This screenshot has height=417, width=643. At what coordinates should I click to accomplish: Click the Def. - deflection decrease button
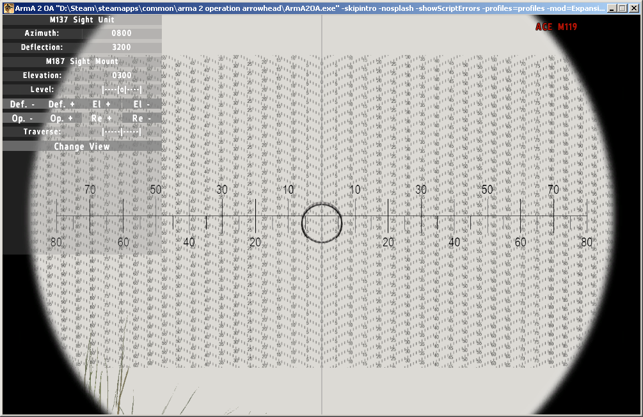[22, 104]
